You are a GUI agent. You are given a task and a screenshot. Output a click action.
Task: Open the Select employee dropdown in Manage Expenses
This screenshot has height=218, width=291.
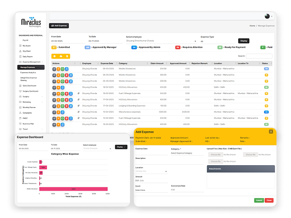pos(161,41)
